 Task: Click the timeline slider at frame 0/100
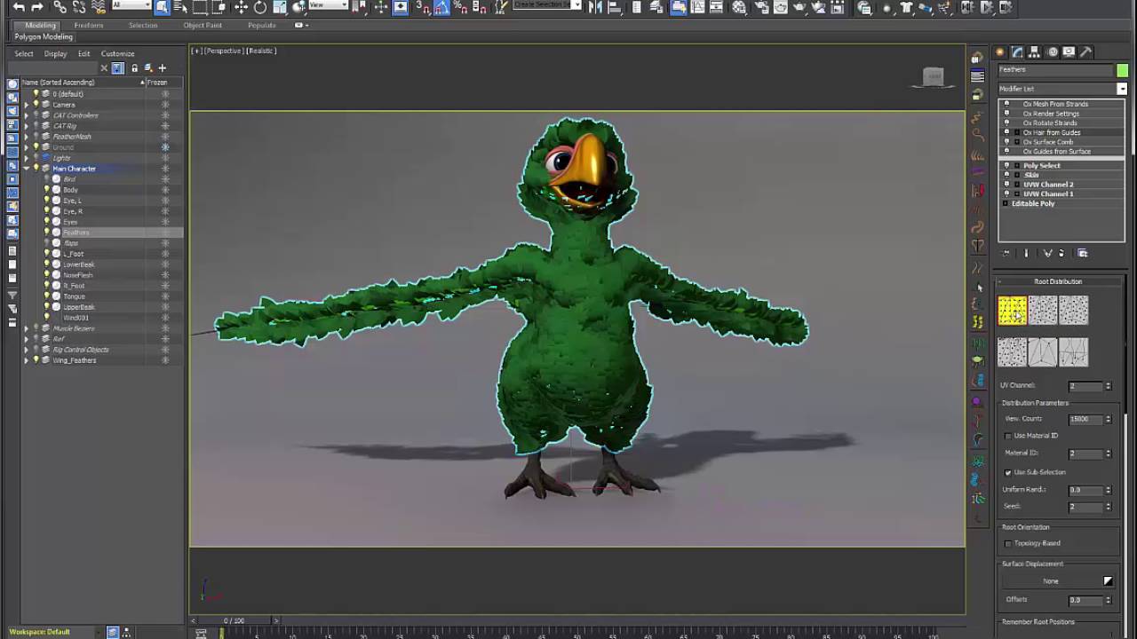coord(235,620)
